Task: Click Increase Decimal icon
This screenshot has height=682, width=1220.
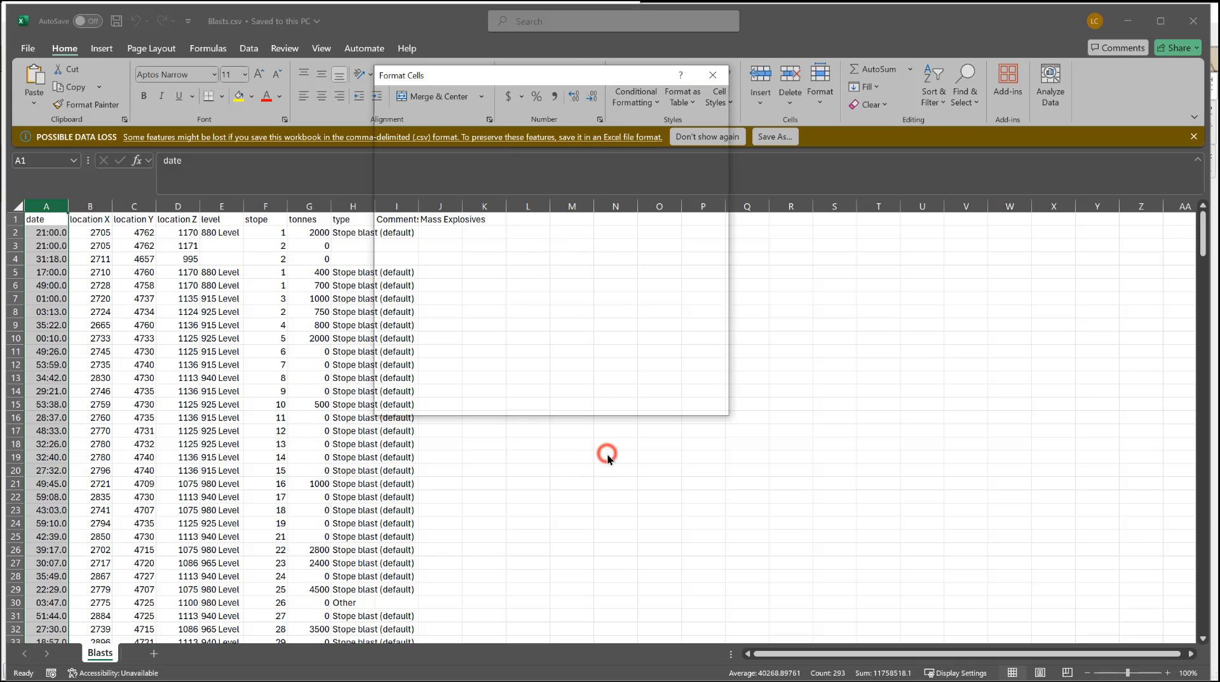Action: [574, 97]
